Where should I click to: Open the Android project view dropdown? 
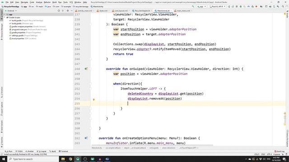click(11, 11)
